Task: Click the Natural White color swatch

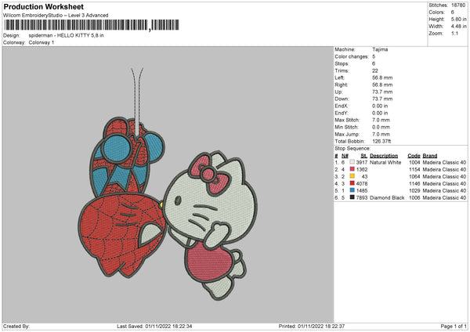Action: (x=352, y=162)
